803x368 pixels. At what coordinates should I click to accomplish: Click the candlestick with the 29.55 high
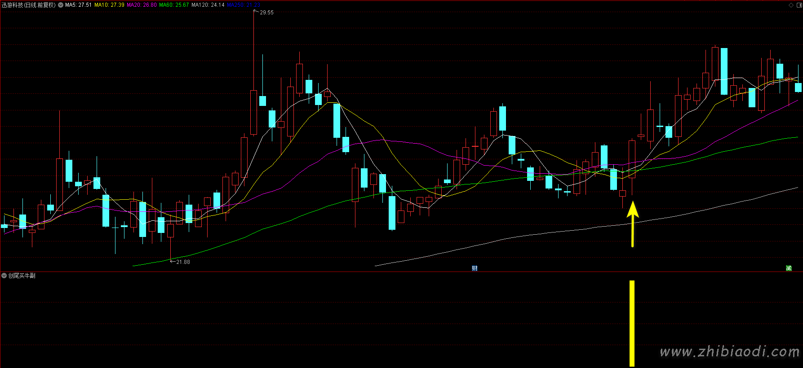[254, 112]
